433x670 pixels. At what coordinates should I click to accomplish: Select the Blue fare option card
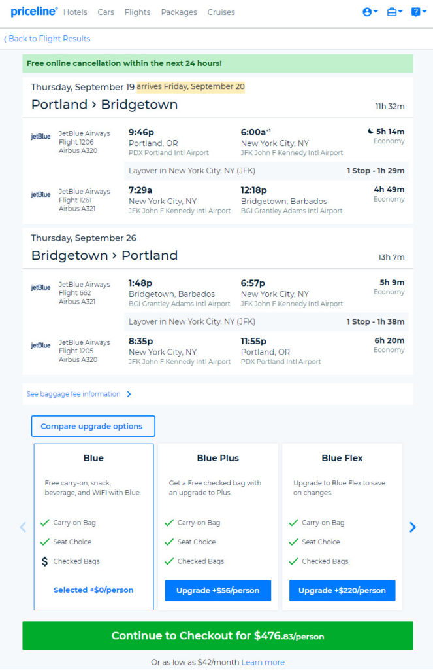pyautogui.click(x=93, y=497)
